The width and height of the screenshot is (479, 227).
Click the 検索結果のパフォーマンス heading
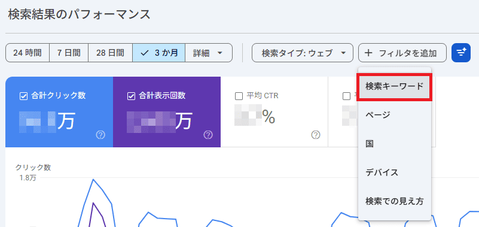coord(79,15)
